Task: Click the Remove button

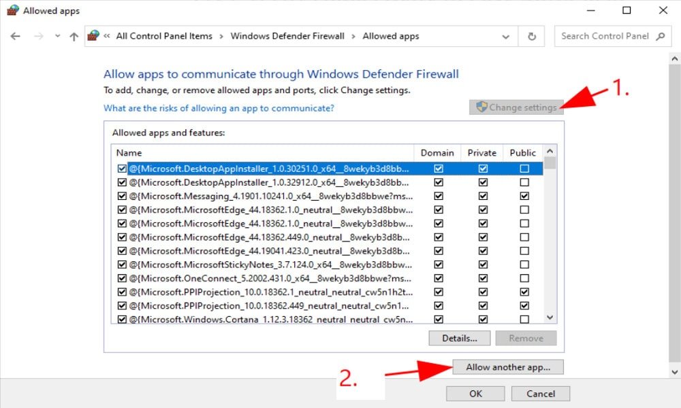Action: 526,338
